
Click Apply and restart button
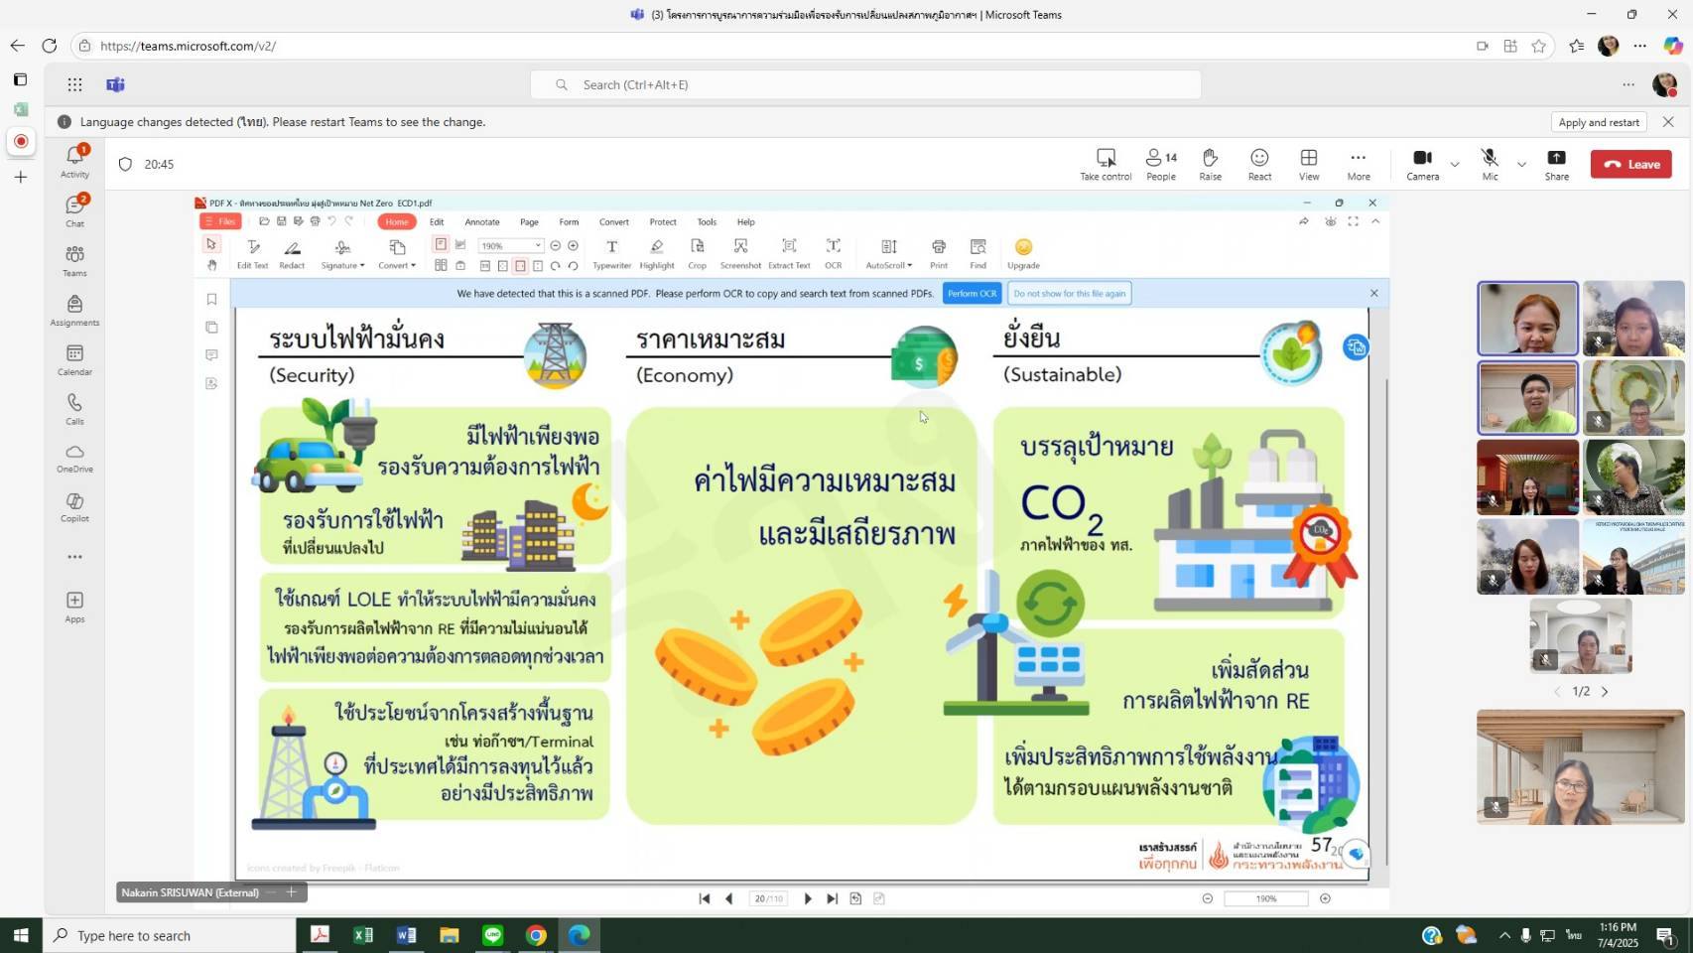click(1598, 122)
